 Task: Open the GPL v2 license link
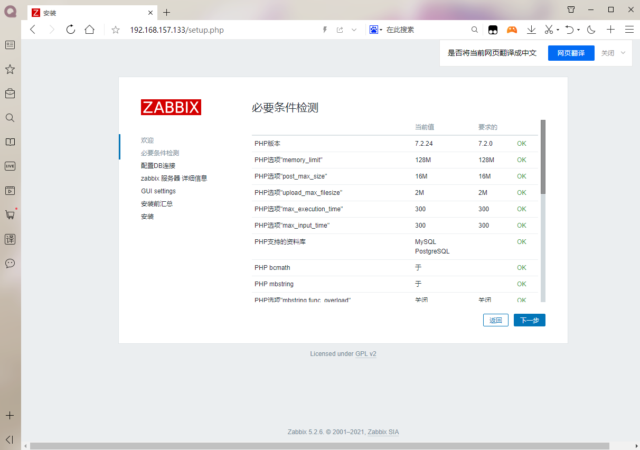click(x=366, y=354)
